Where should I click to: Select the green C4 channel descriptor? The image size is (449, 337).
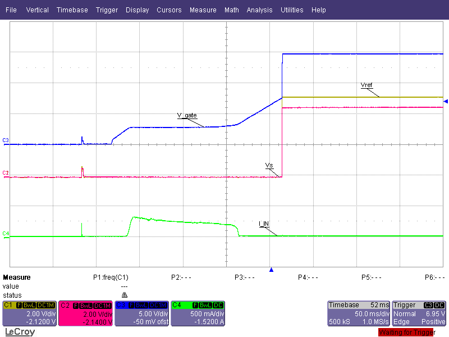[x=197, y=313]
